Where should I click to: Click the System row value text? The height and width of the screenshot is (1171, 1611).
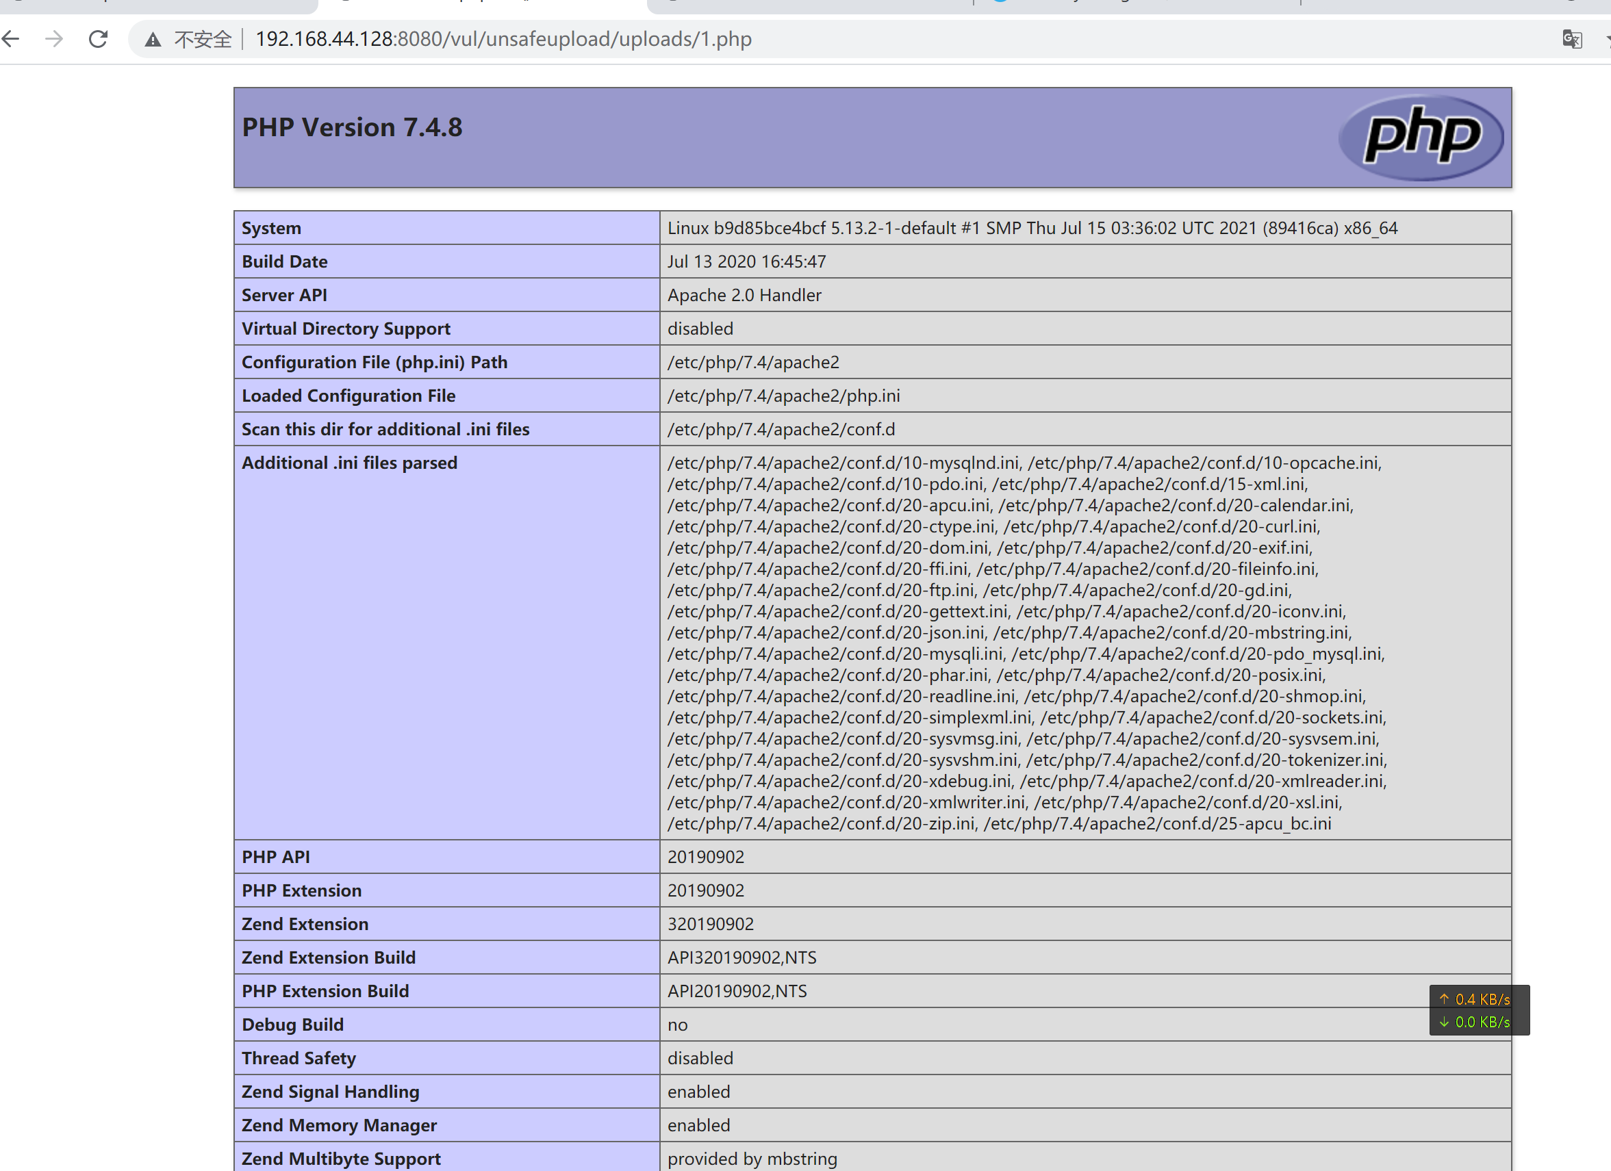click(1031, 228)
